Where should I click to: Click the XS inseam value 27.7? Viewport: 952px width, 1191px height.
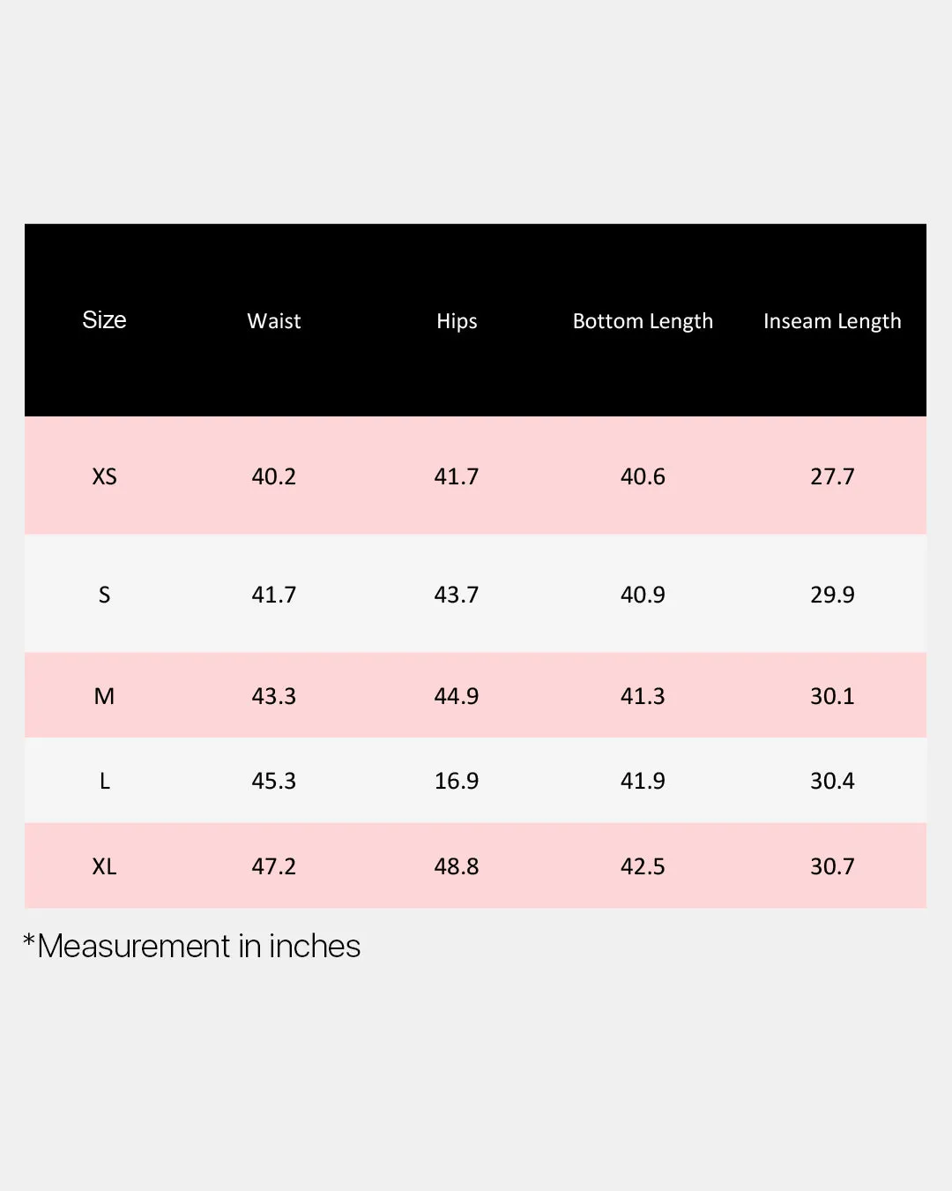pos(832,476)
